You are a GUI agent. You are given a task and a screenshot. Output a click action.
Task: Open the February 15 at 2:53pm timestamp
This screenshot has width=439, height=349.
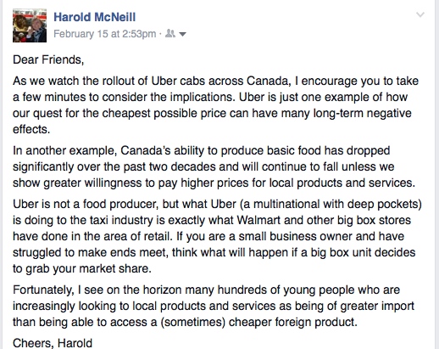[105, 34]
